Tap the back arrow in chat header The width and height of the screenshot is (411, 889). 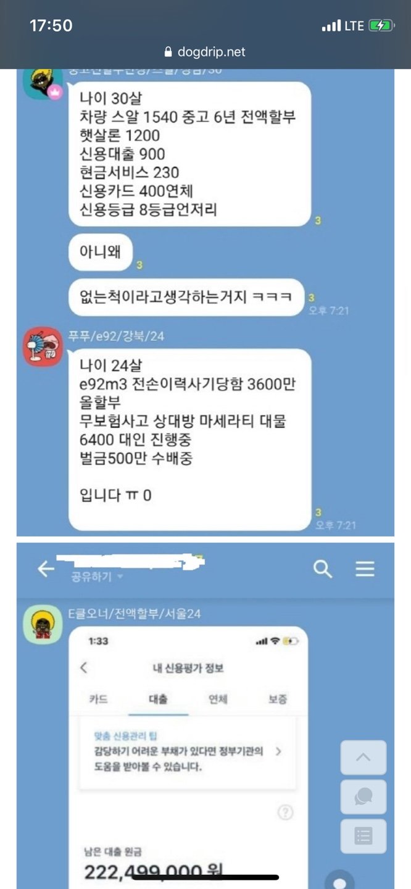pyautogui.click(x=46, y=569)
